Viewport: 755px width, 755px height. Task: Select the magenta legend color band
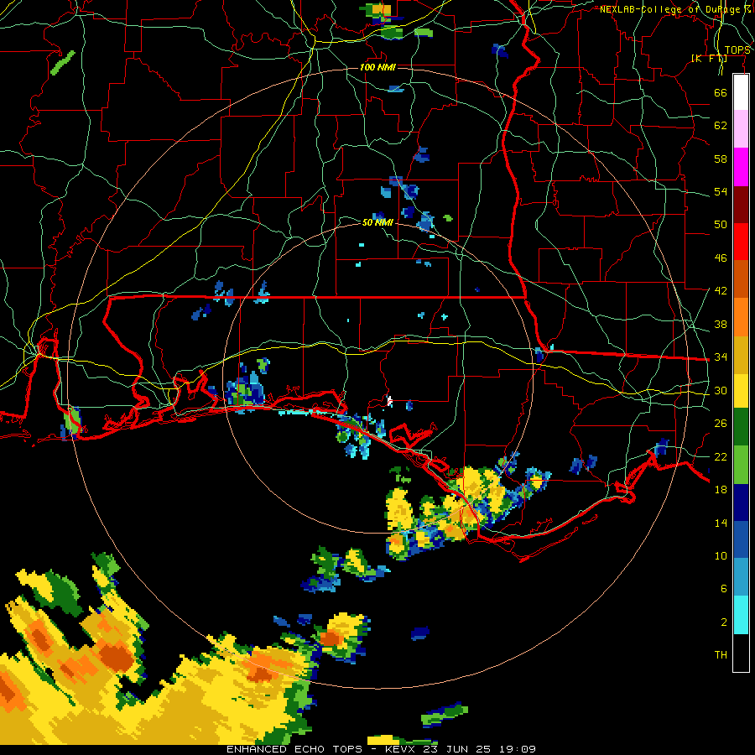pyautogui.click(x=741, y=167)
